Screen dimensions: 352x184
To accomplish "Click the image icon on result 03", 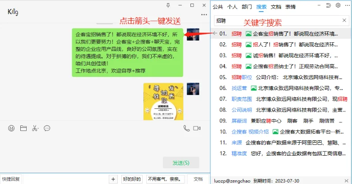I will pos(249,55).
